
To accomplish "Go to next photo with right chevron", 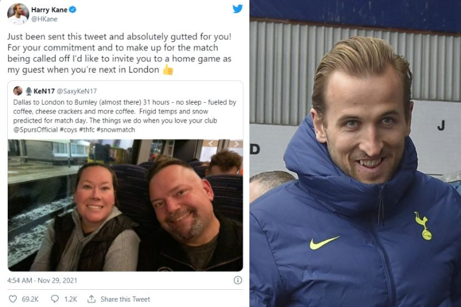I will coord(237,144).
